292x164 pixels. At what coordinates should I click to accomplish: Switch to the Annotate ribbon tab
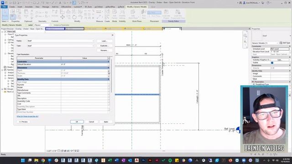[29, 7]
